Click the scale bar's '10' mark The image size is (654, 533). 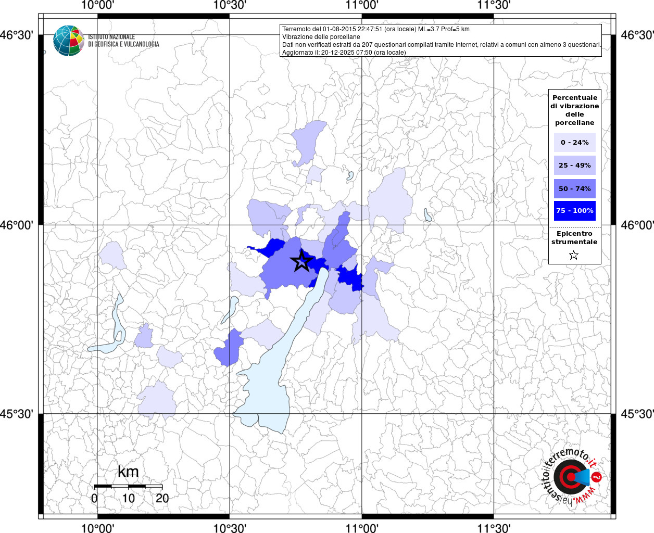(128, 498)
